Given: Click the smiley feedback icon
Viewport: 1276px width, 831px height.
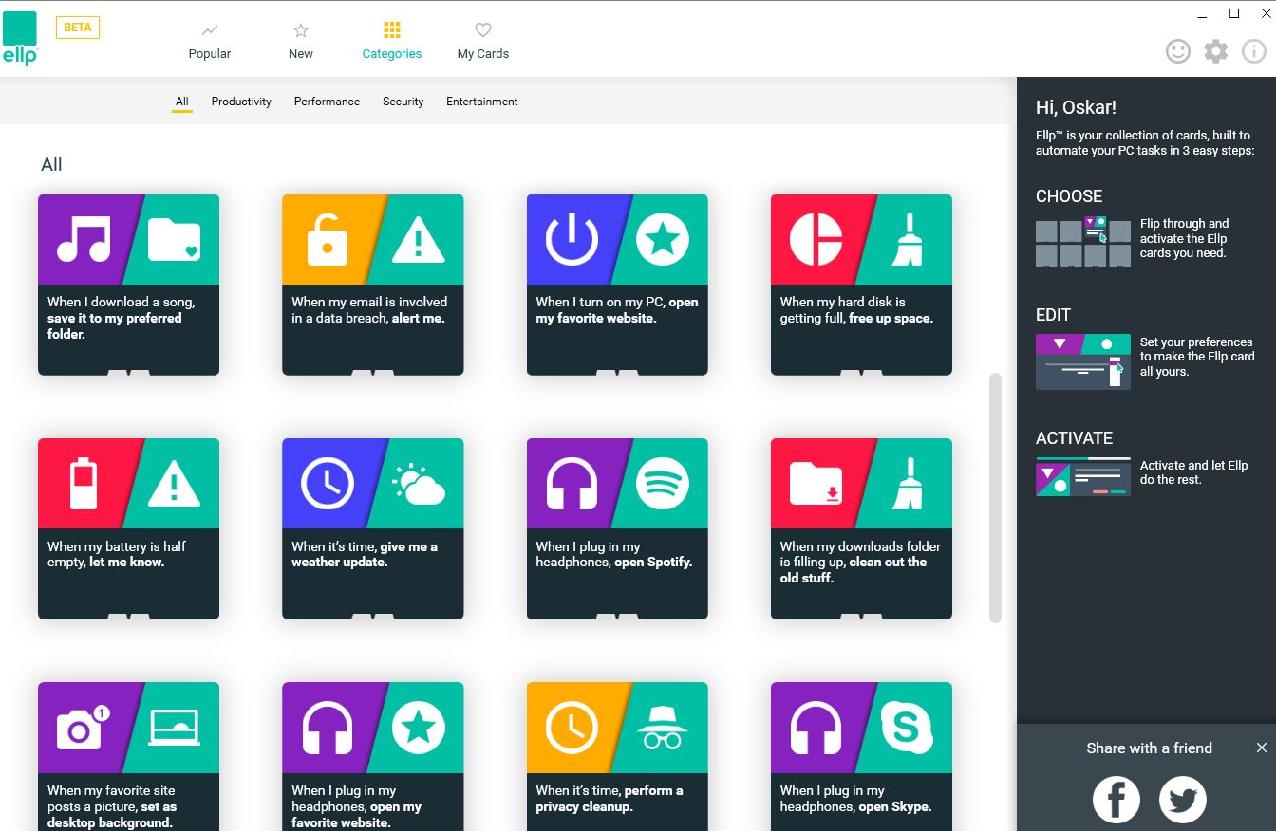Looking at the screenshot, I should pos(1178,51).
